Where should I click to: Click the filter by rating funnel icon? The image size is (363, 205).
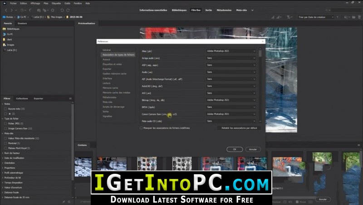tap(289, 17)
